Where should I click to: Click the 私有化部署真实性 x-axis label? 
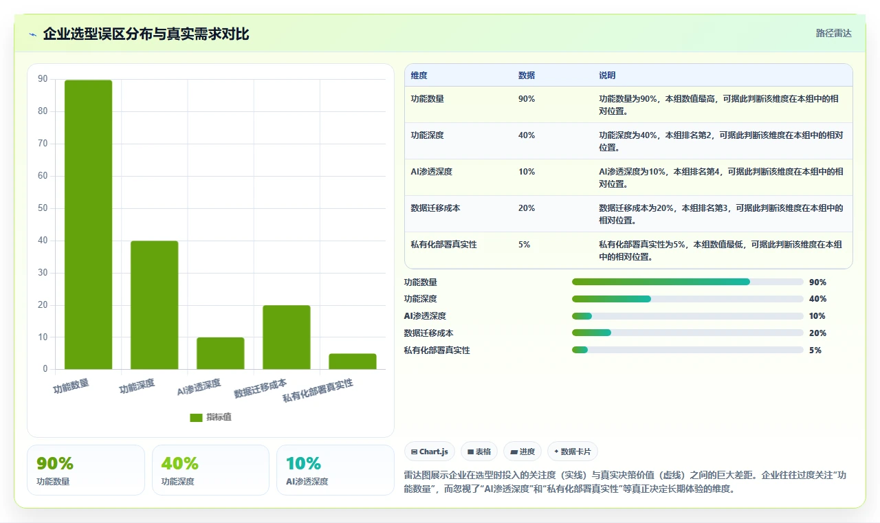point(318,390)
